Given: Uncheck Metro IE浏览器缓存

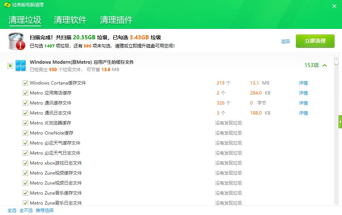Looking at the screenshot, I should click(26, 123).
